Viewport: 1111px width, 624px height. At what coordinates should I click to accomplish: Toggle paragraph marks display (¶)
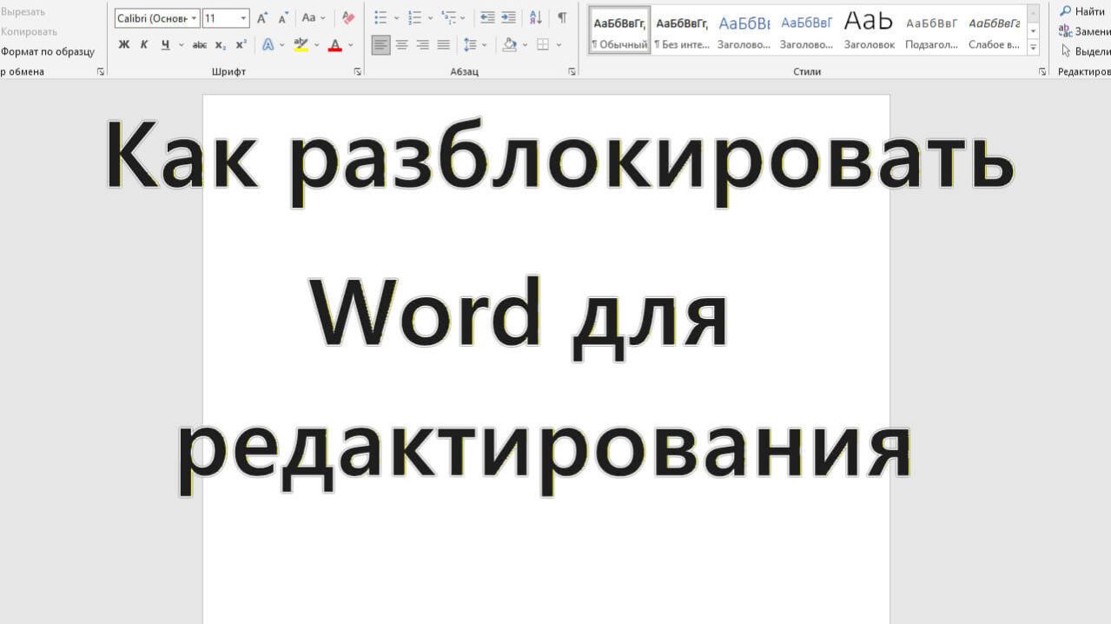pos(562,17)
